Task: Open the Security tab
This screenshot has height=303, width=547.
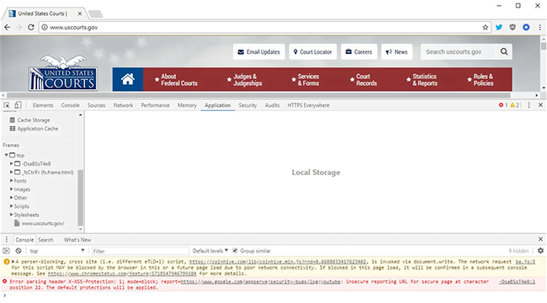Action: click(247, 105)
